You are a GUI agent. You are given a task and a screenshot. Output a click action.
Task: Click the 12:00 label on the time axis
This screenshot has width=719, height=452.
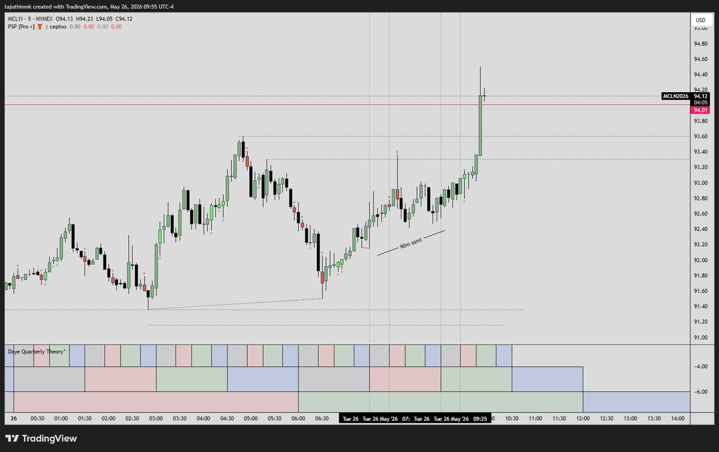582,418
